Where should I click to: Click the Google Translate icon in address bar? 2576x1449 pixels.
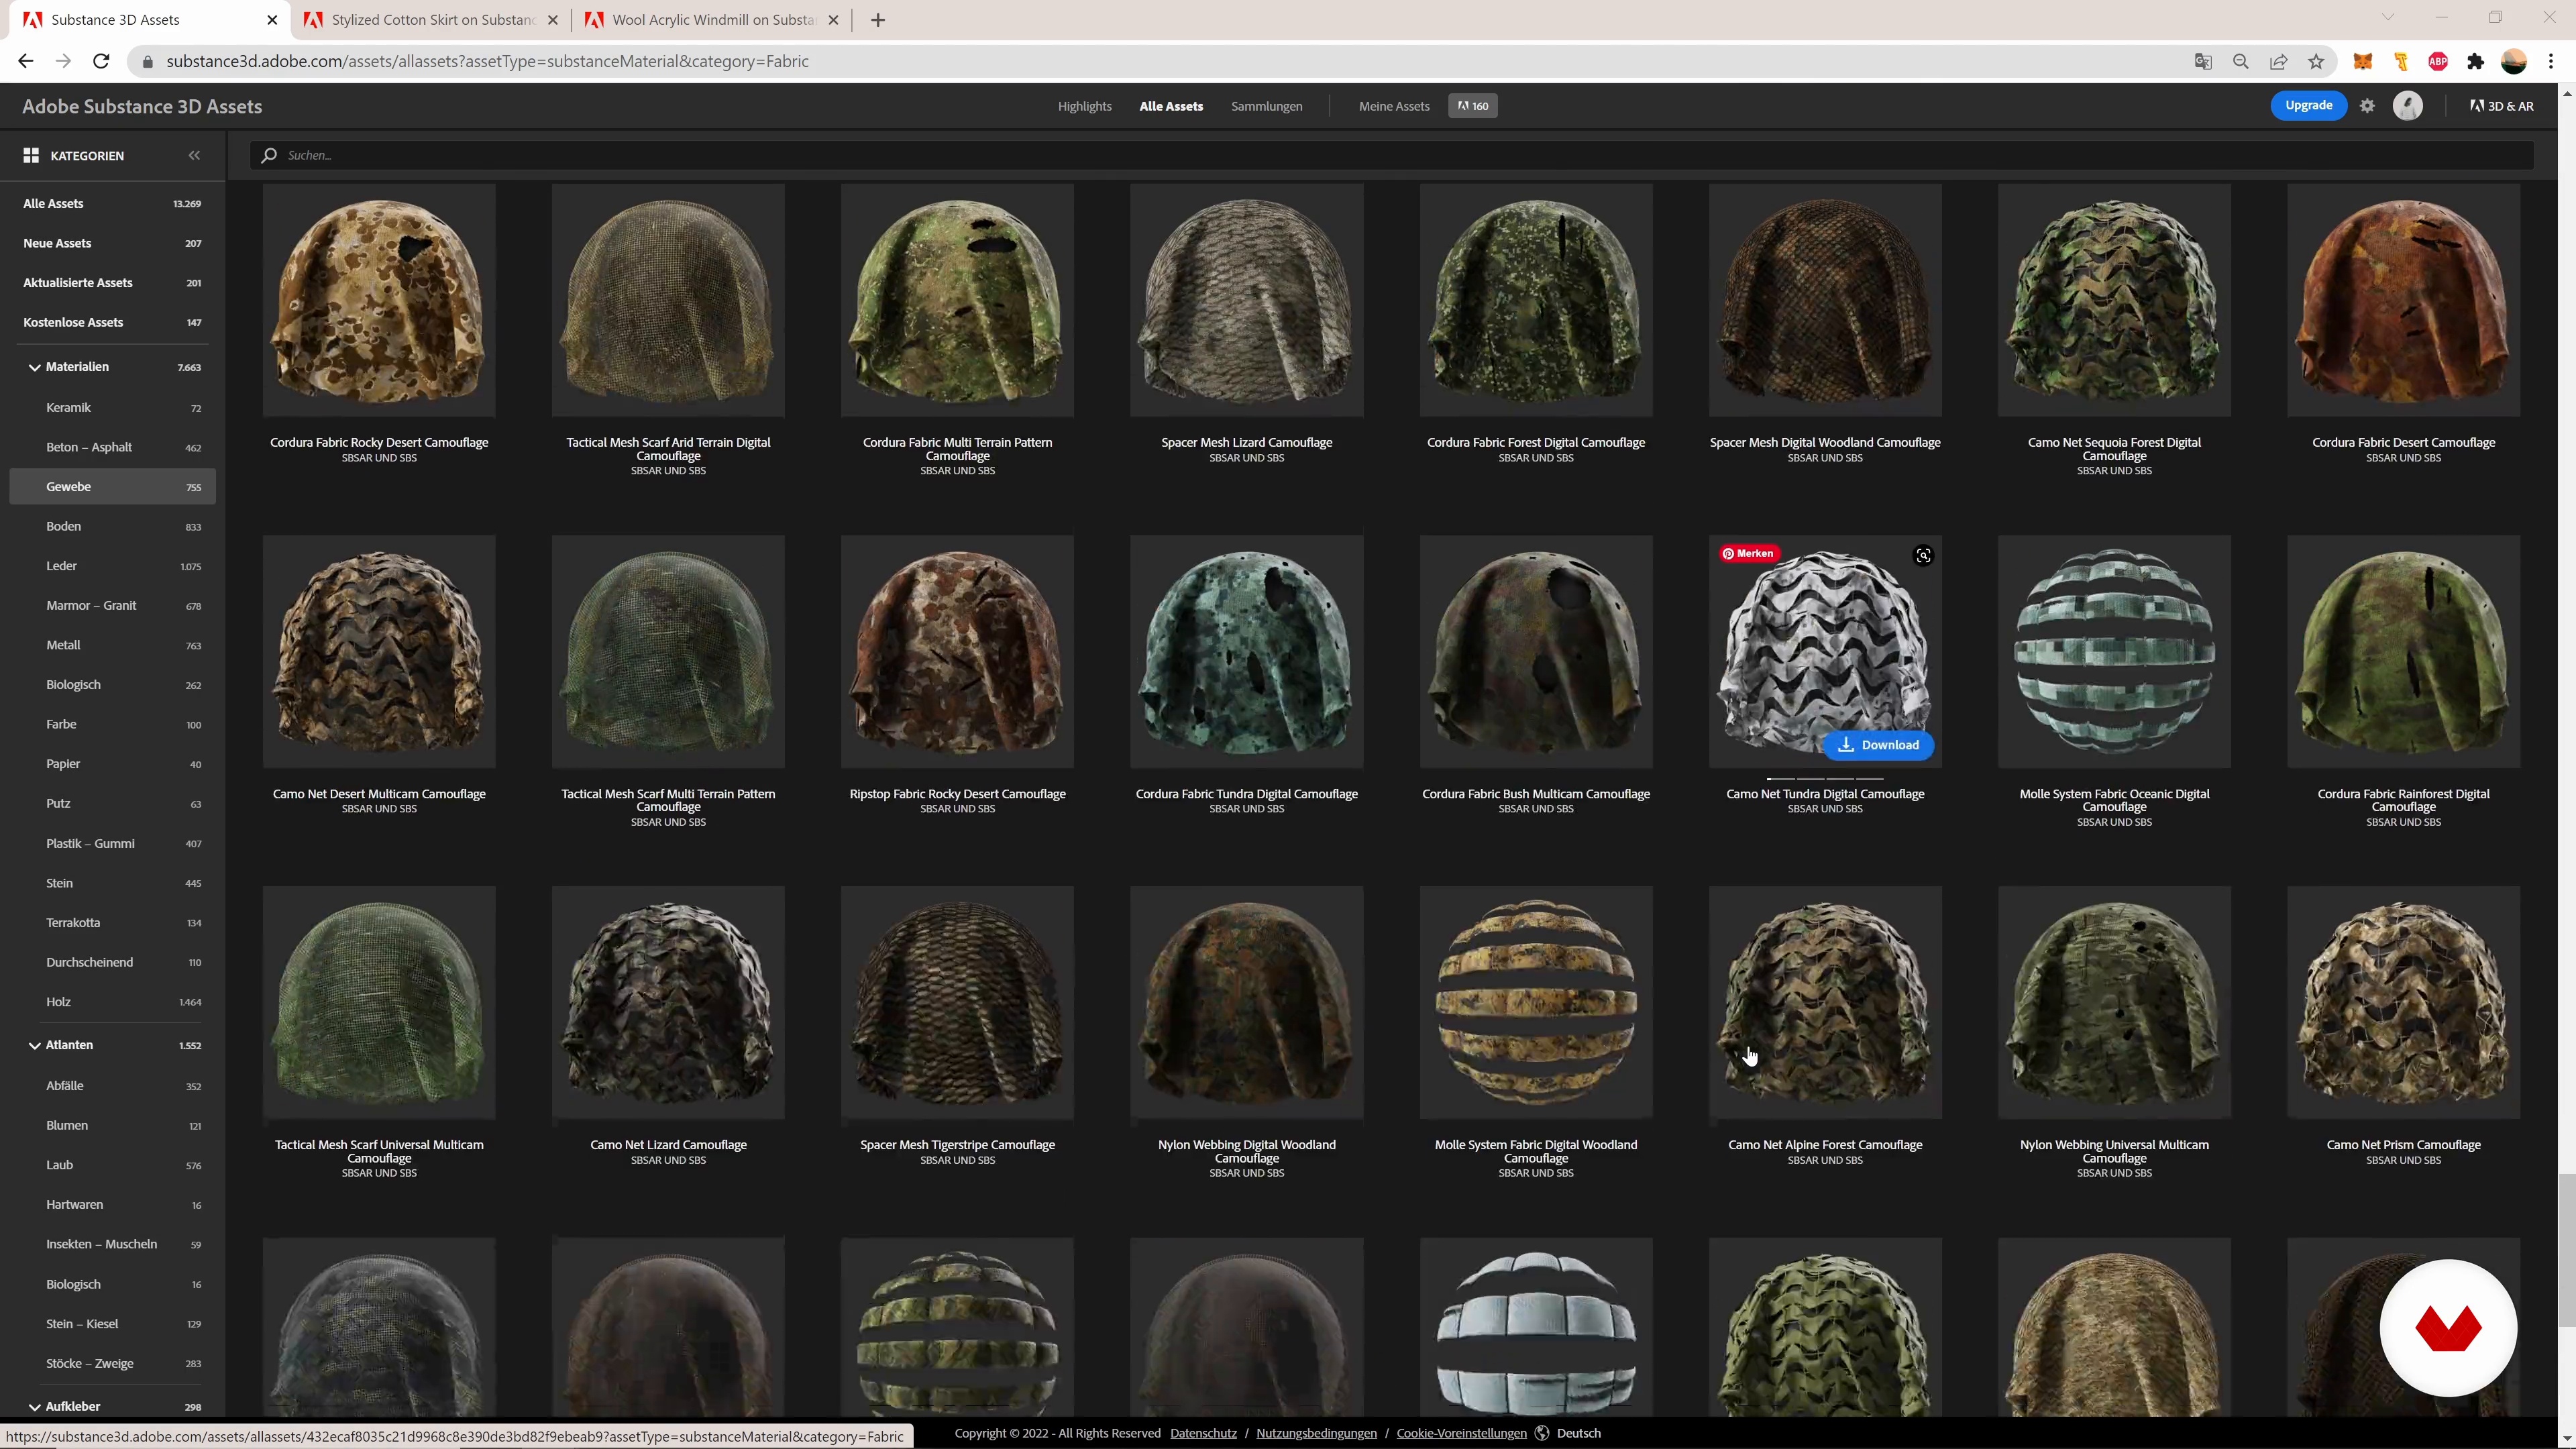[x=2203, y=61]
